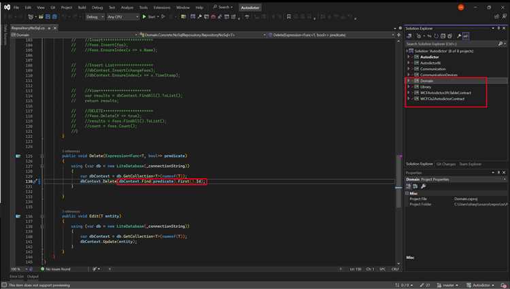The height and width of the screenshot is (289, 510).
Task: Close the RepositoryNoSql.cs tab
Action: [x=55, y=29]
